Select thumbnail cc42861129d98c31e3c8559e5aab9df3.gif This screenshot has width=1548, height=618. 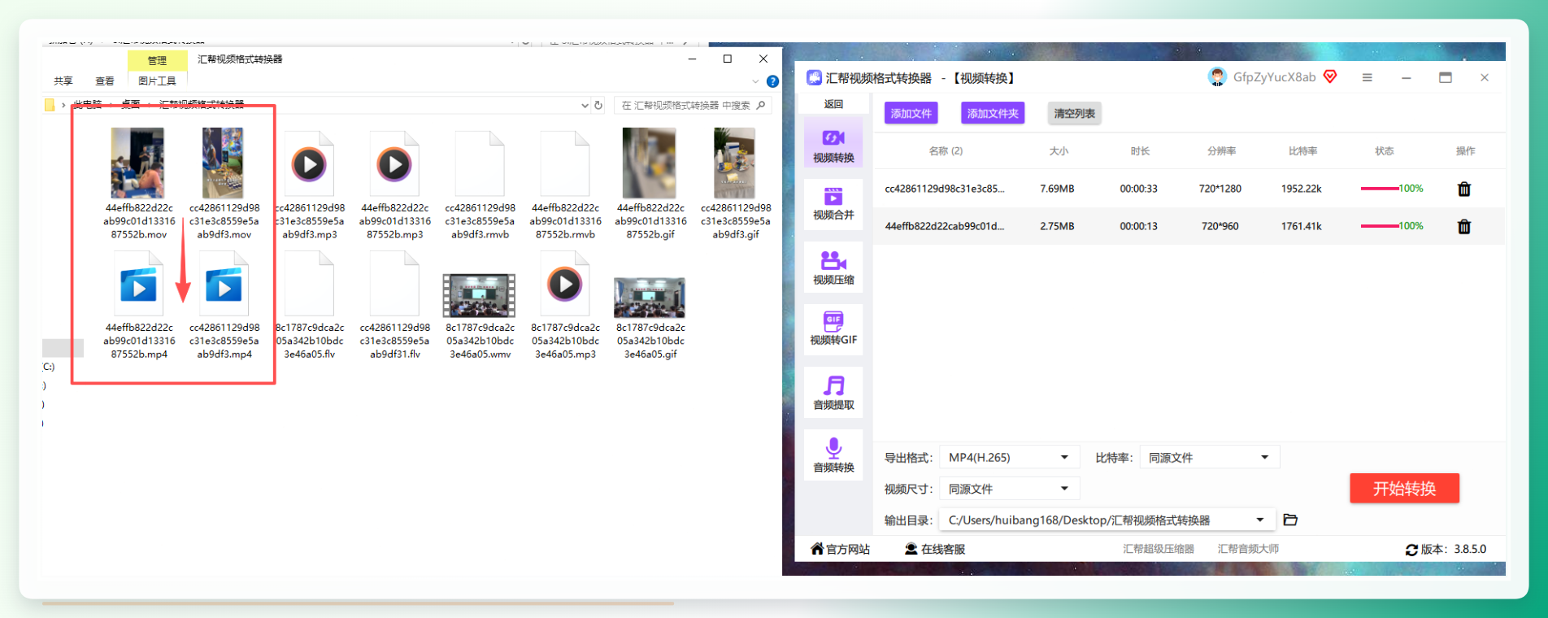tap(734, 163)
